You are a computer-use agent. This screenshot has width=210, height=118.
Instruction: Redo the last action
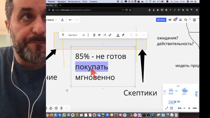click(x=76, y=20)
